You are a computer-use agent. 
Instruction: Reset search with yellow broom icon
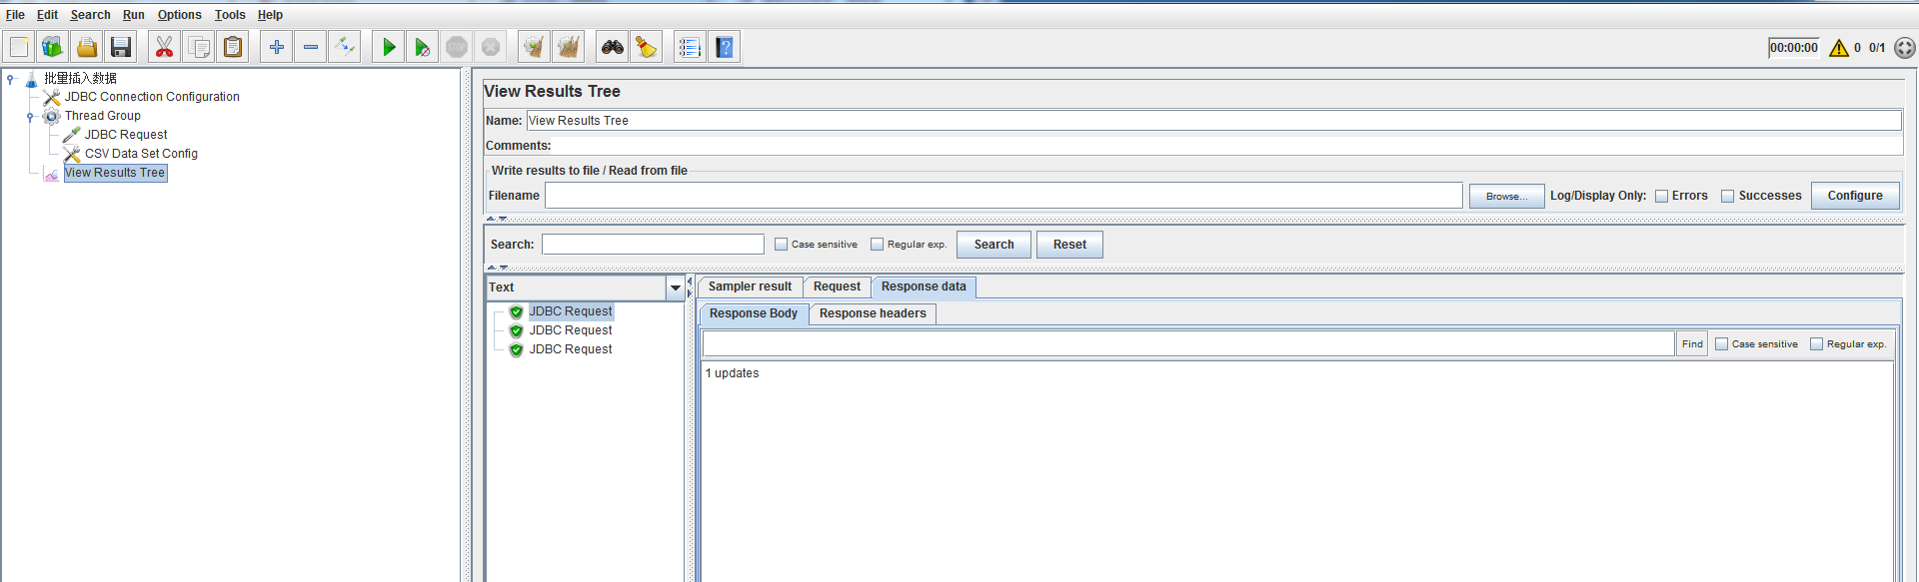pos(647,47)
